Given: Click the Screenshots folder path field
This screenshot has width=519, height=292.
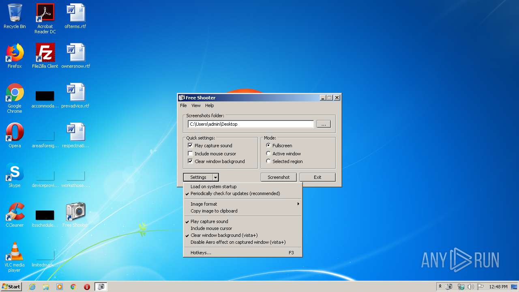Looking at the screenshot, I should tap(251, 124).
